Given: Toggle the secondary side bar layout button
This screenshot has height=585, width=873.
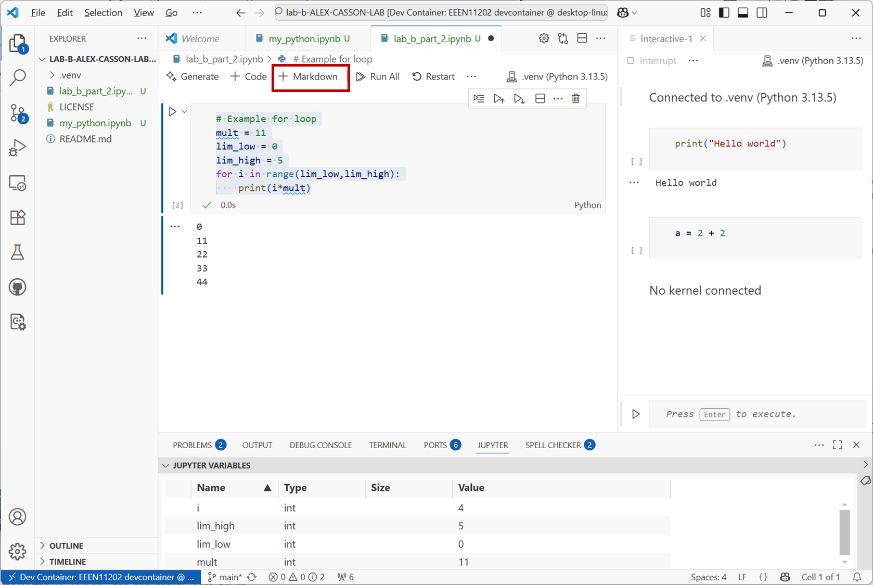Looking at the screenshot, I should (762, 12).
